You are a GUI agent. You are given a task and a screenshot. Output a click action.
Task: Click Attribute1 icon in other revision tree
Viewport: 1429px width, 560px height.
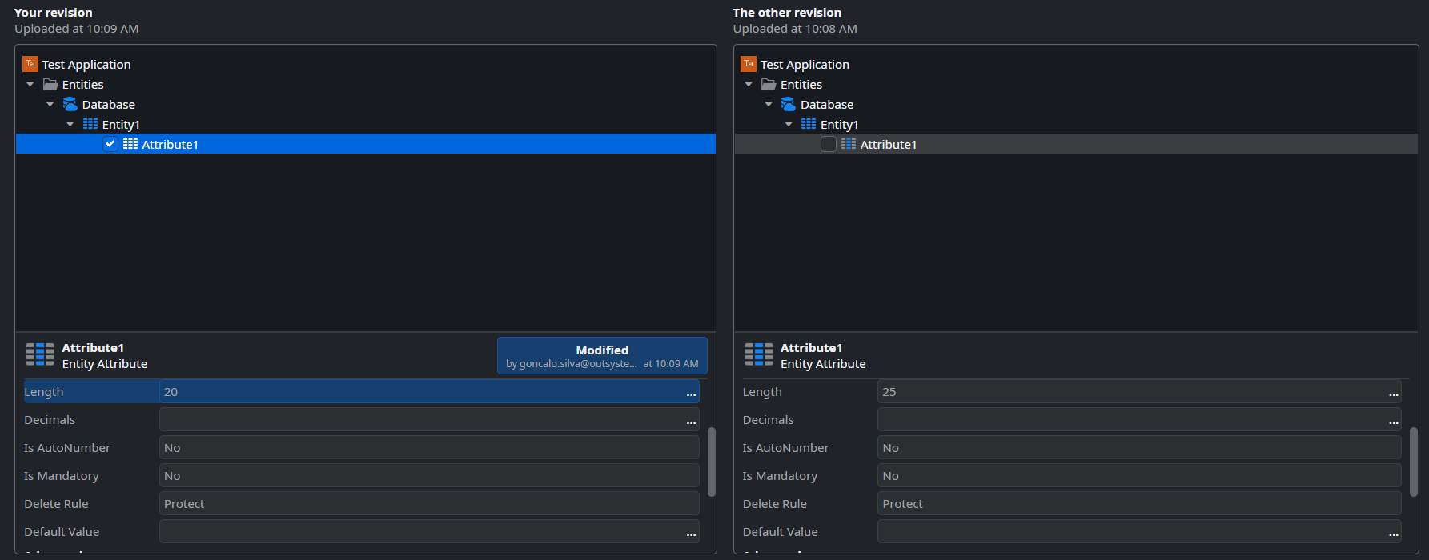tap(849, 144)
